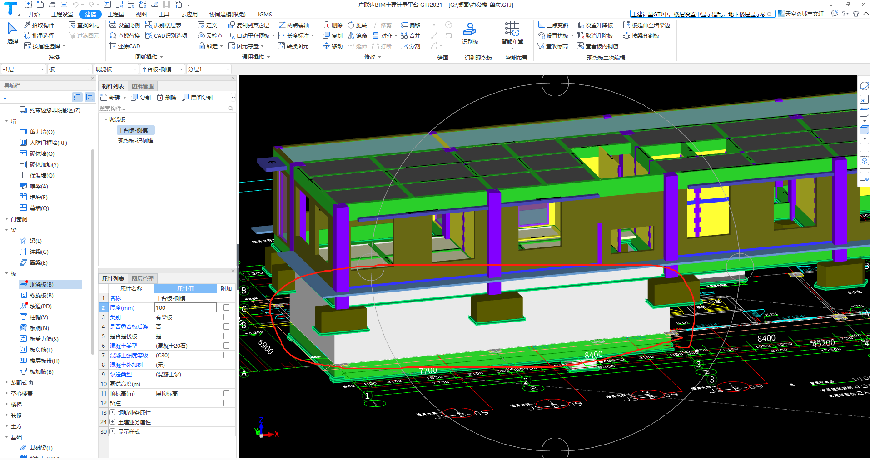Click 还原CAD restore tool

coord(125,46)
